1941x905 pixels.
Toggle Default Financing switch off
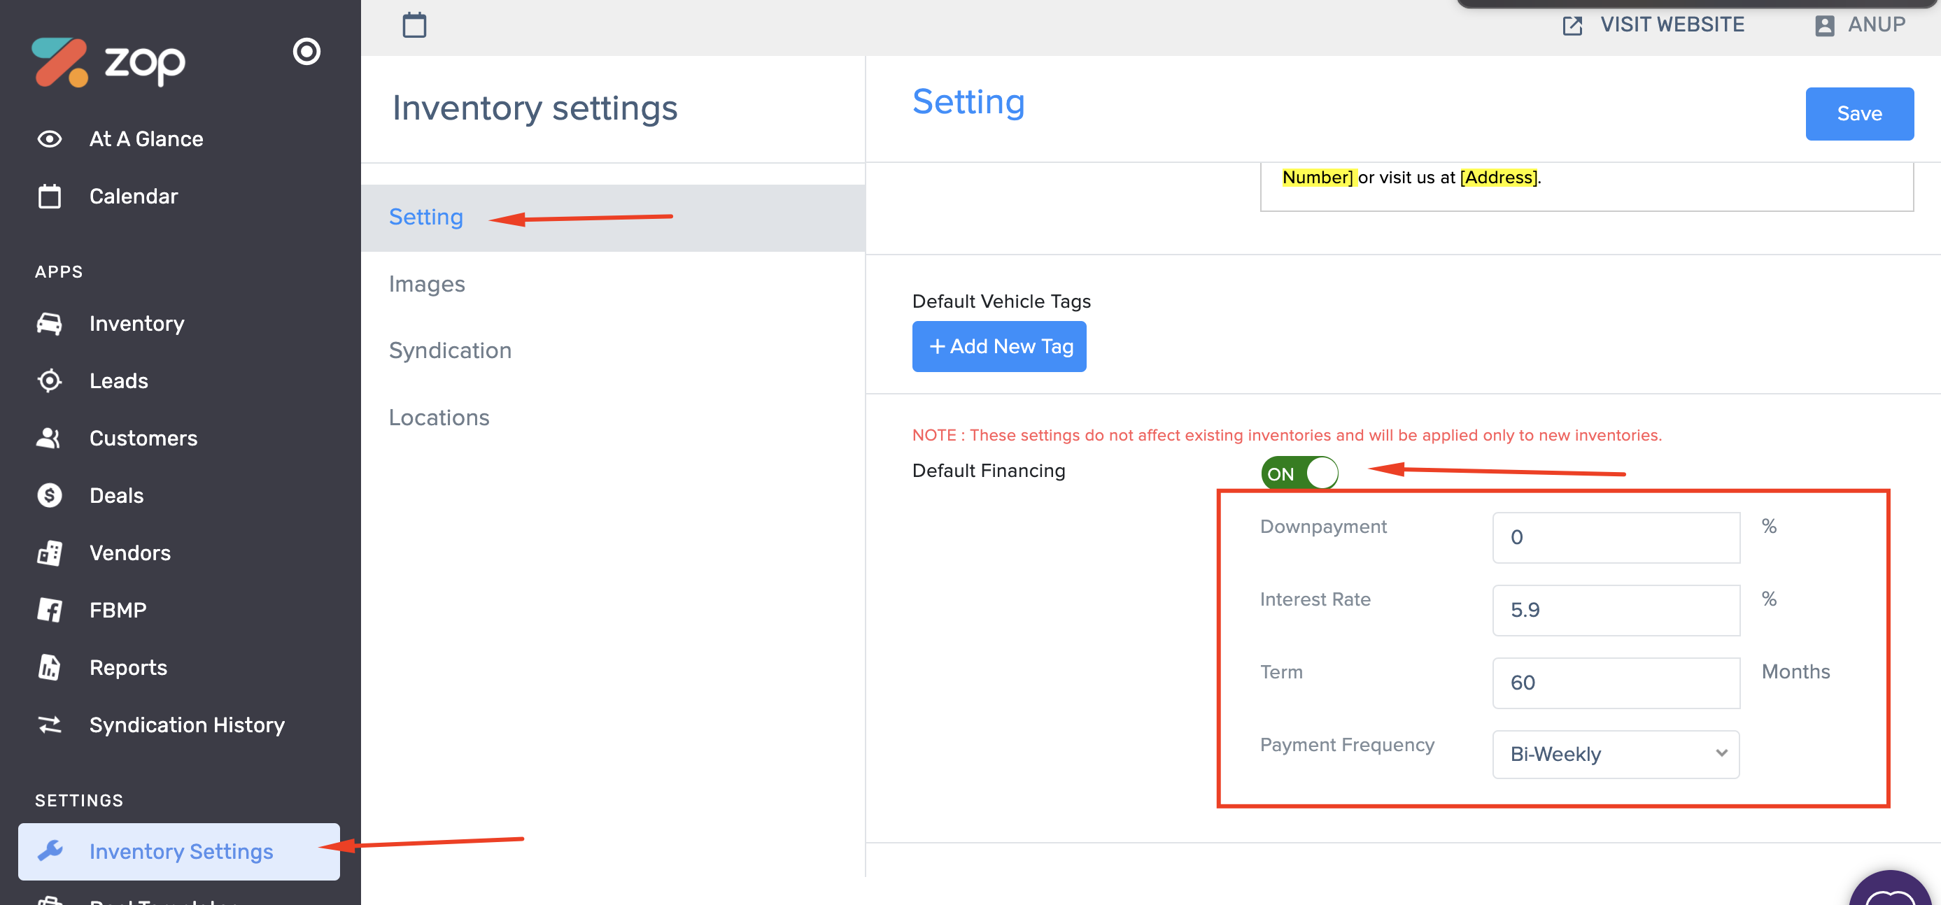click(x=1299, y=473)
